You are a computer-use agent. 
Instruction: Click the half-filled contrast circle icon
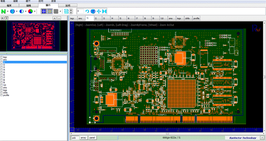(x=22, y=11)
